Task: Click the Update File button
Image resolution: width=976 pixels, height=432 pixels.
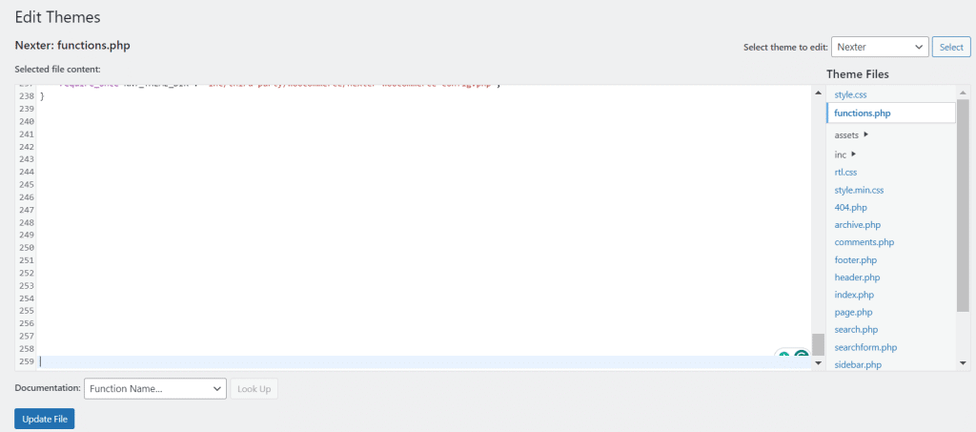Action: coord(44,419)
